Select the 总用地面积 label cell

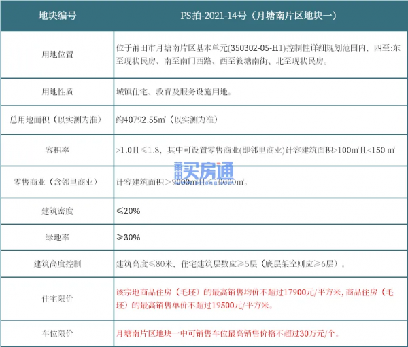[56, 120]
